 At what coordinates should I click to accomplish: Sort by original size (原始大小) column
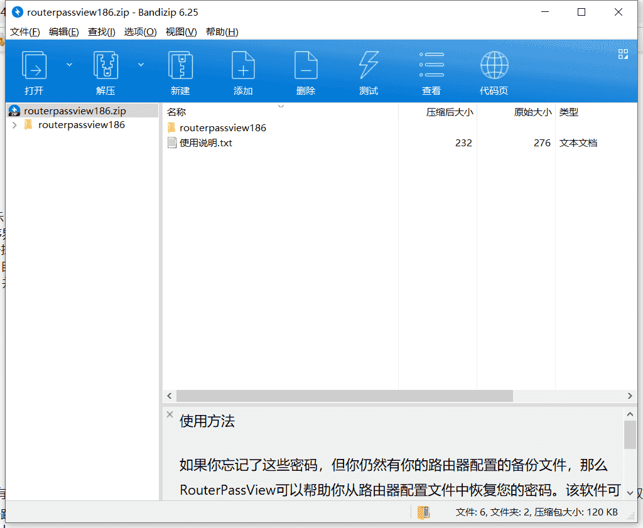[532, 112]
